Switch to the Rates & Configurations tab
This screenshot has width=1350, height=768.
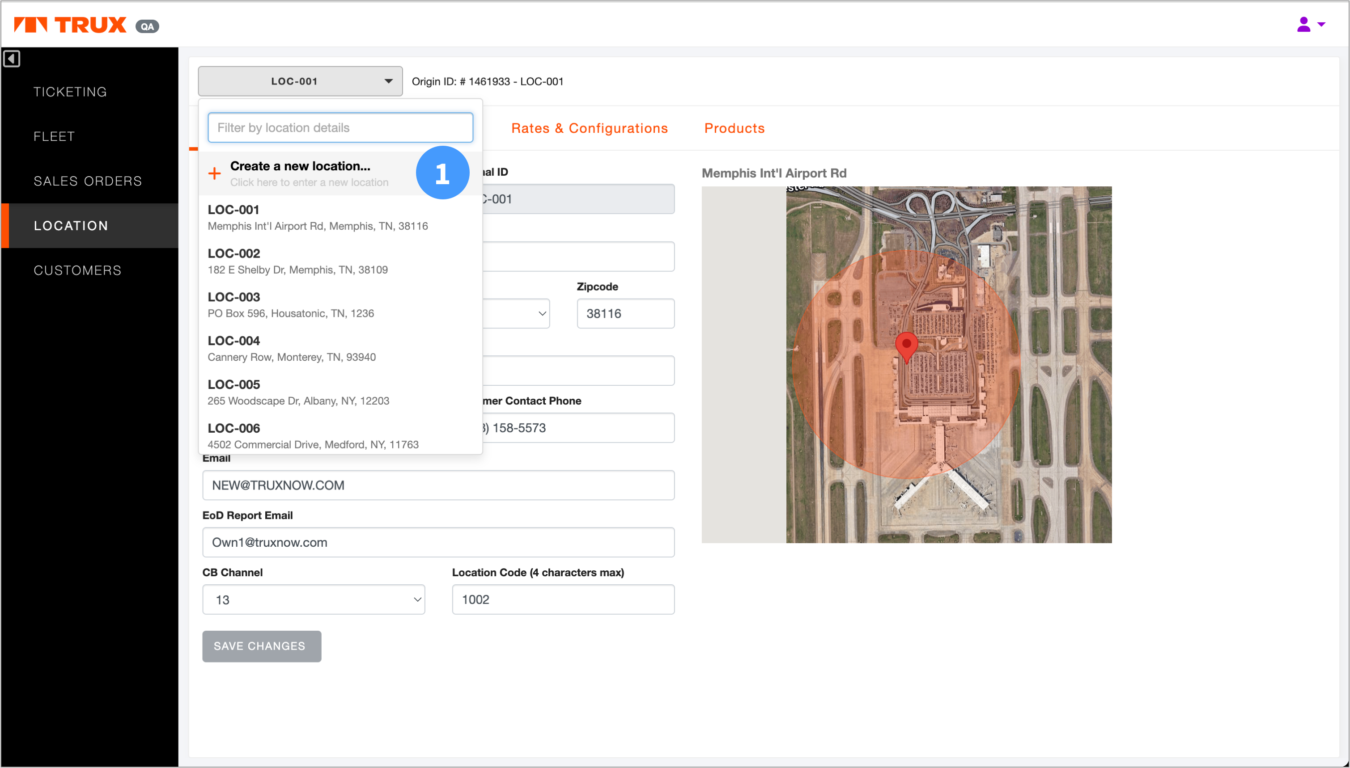(590, 128)
